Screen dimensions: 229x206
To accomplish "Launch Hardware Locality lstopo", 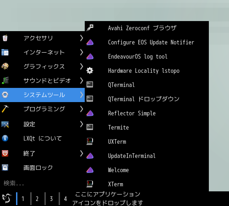I will (147, 70).
